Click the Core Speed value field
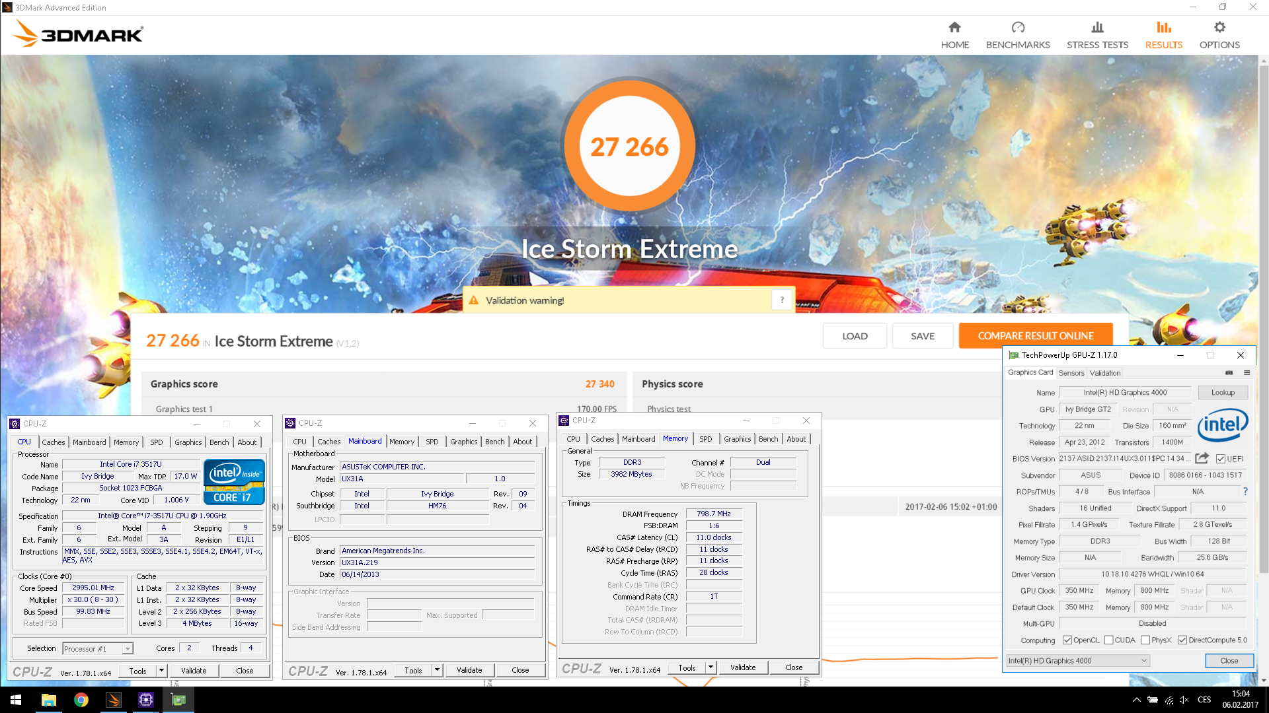This screenshot has width=1269, height=713. [93, 588]
